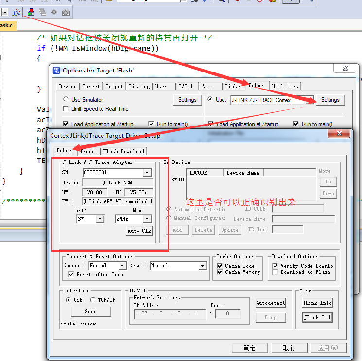Click simulator Settings button

tap(188, 100)
